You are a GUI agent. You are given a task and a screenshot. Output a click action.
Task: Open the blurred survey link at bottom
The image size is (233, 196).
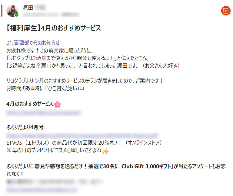42,189
